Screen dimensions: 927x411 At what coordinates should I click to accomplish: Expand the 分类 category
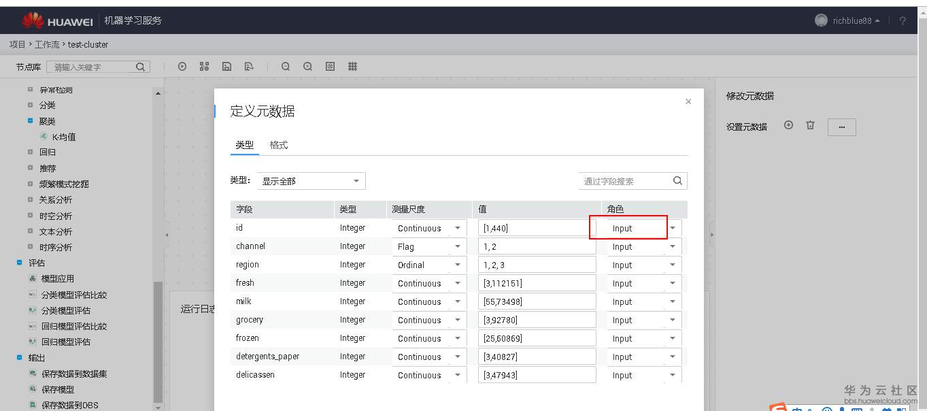click(x=30, y=105)
